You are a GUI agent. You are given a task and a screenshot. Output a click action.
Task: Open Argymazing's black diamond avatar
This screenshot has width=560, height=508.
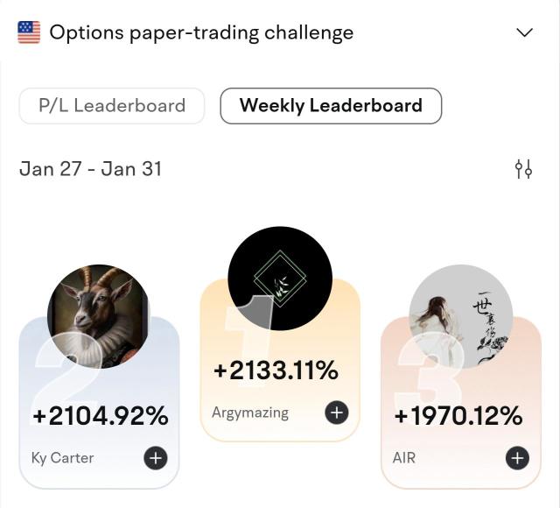(280, 279)
